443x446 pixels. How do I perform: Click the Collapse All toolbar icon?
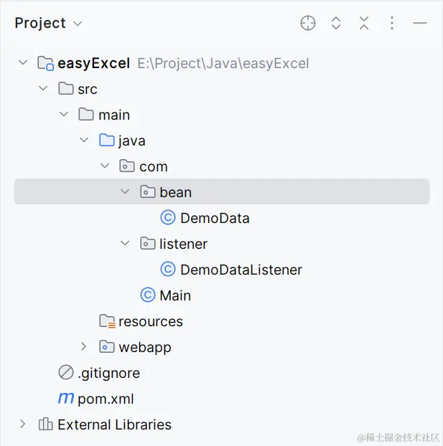coord(364,23)
